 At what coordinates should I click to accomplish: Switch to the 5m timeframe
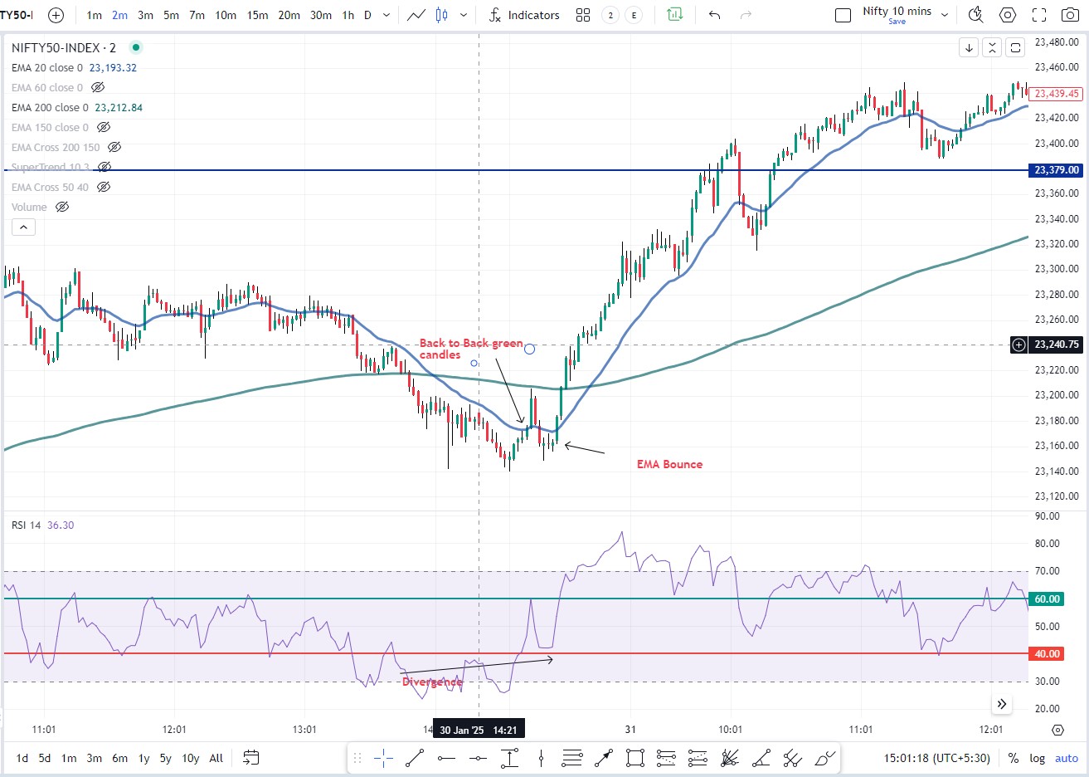click(171, 15)
